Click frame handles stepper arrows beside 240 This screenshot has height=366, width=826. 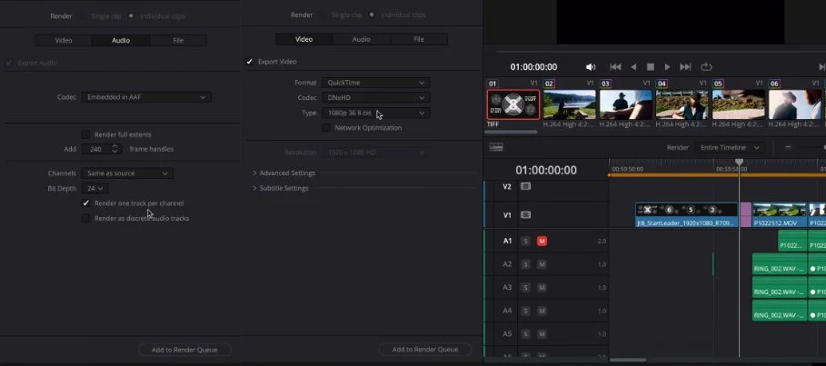(115, 149)
